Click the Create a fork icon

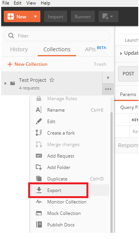pos(39,133)
